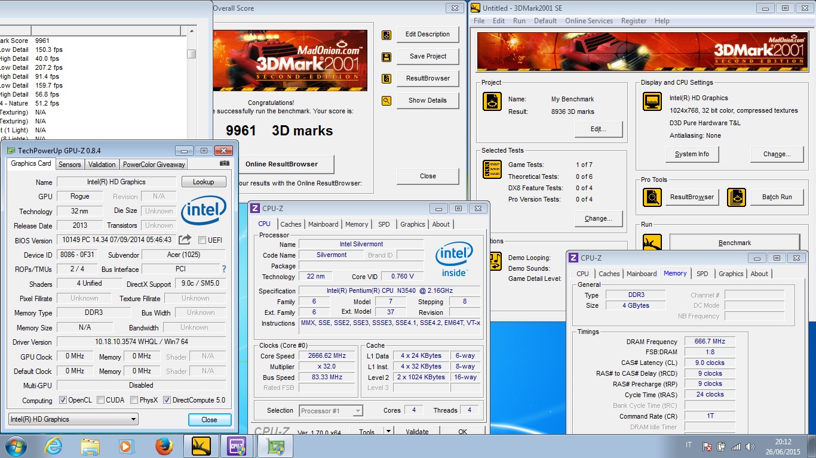Switch to Caches tab in front CPU-Z
The height and width of the screenshot is (458, 816).
click(x=291, y=224)
